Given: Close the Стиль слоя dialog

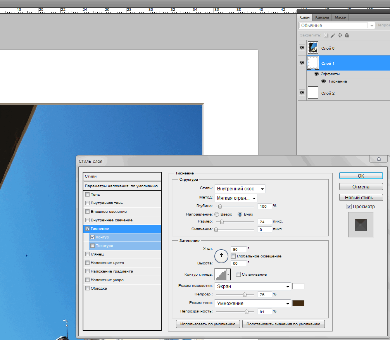Looking at the screenshot, I should [379, 159].
